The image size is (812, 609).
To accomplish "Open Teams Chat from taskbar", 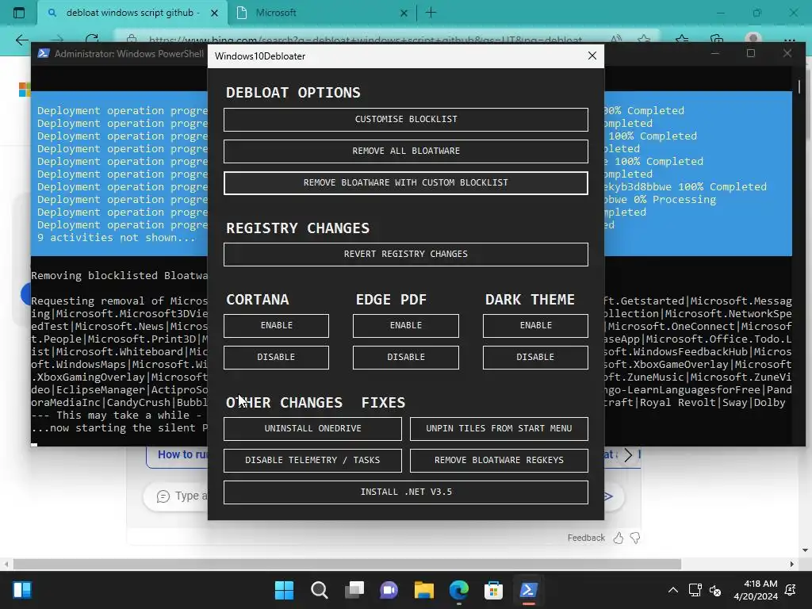I will [389, 590].
